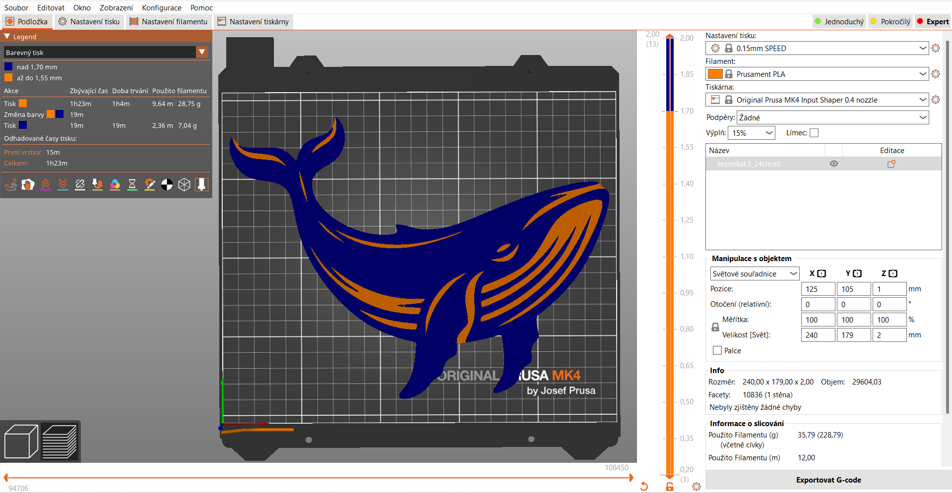The height and width of the screenshot is (493, 952).
Task: Click right sidebar vertical scrollbar
Action: point(948,228)
